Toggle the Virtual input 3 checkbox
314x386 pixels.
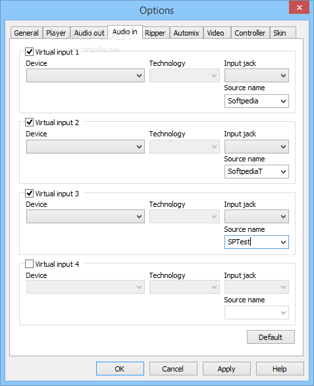pos(29,193)
